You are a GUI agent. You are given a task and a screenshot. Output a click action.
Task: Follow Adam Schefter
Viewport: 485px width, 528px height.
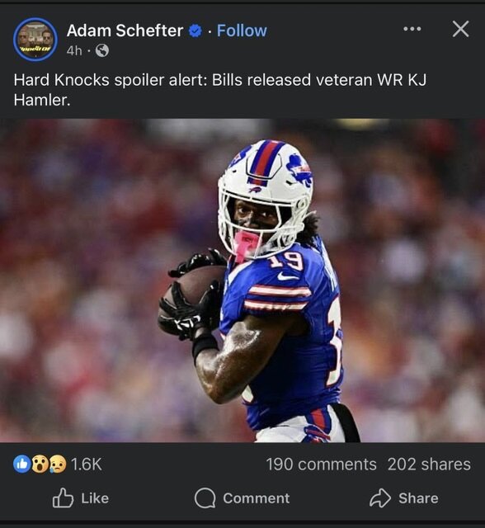(242, 31)
